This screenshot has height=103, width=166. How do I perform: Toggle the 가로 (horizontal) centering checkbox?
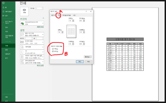(x=53, y=49)
